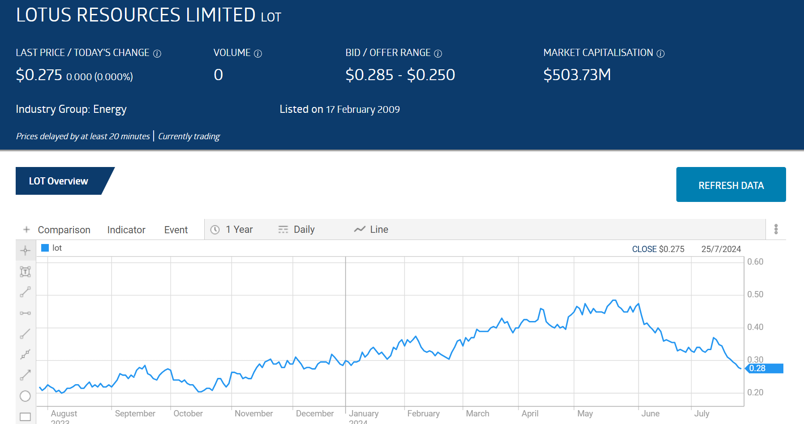The width and height of the screenshot is (804, 424).
Task: Click the 0.20 price axis label
Action: [755, 392]
